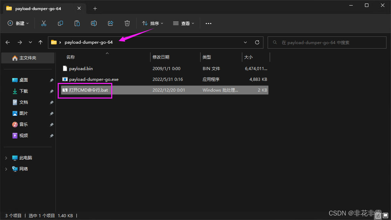Go forward with the right arrow
The image size is (391, 220).
point(20,42)
